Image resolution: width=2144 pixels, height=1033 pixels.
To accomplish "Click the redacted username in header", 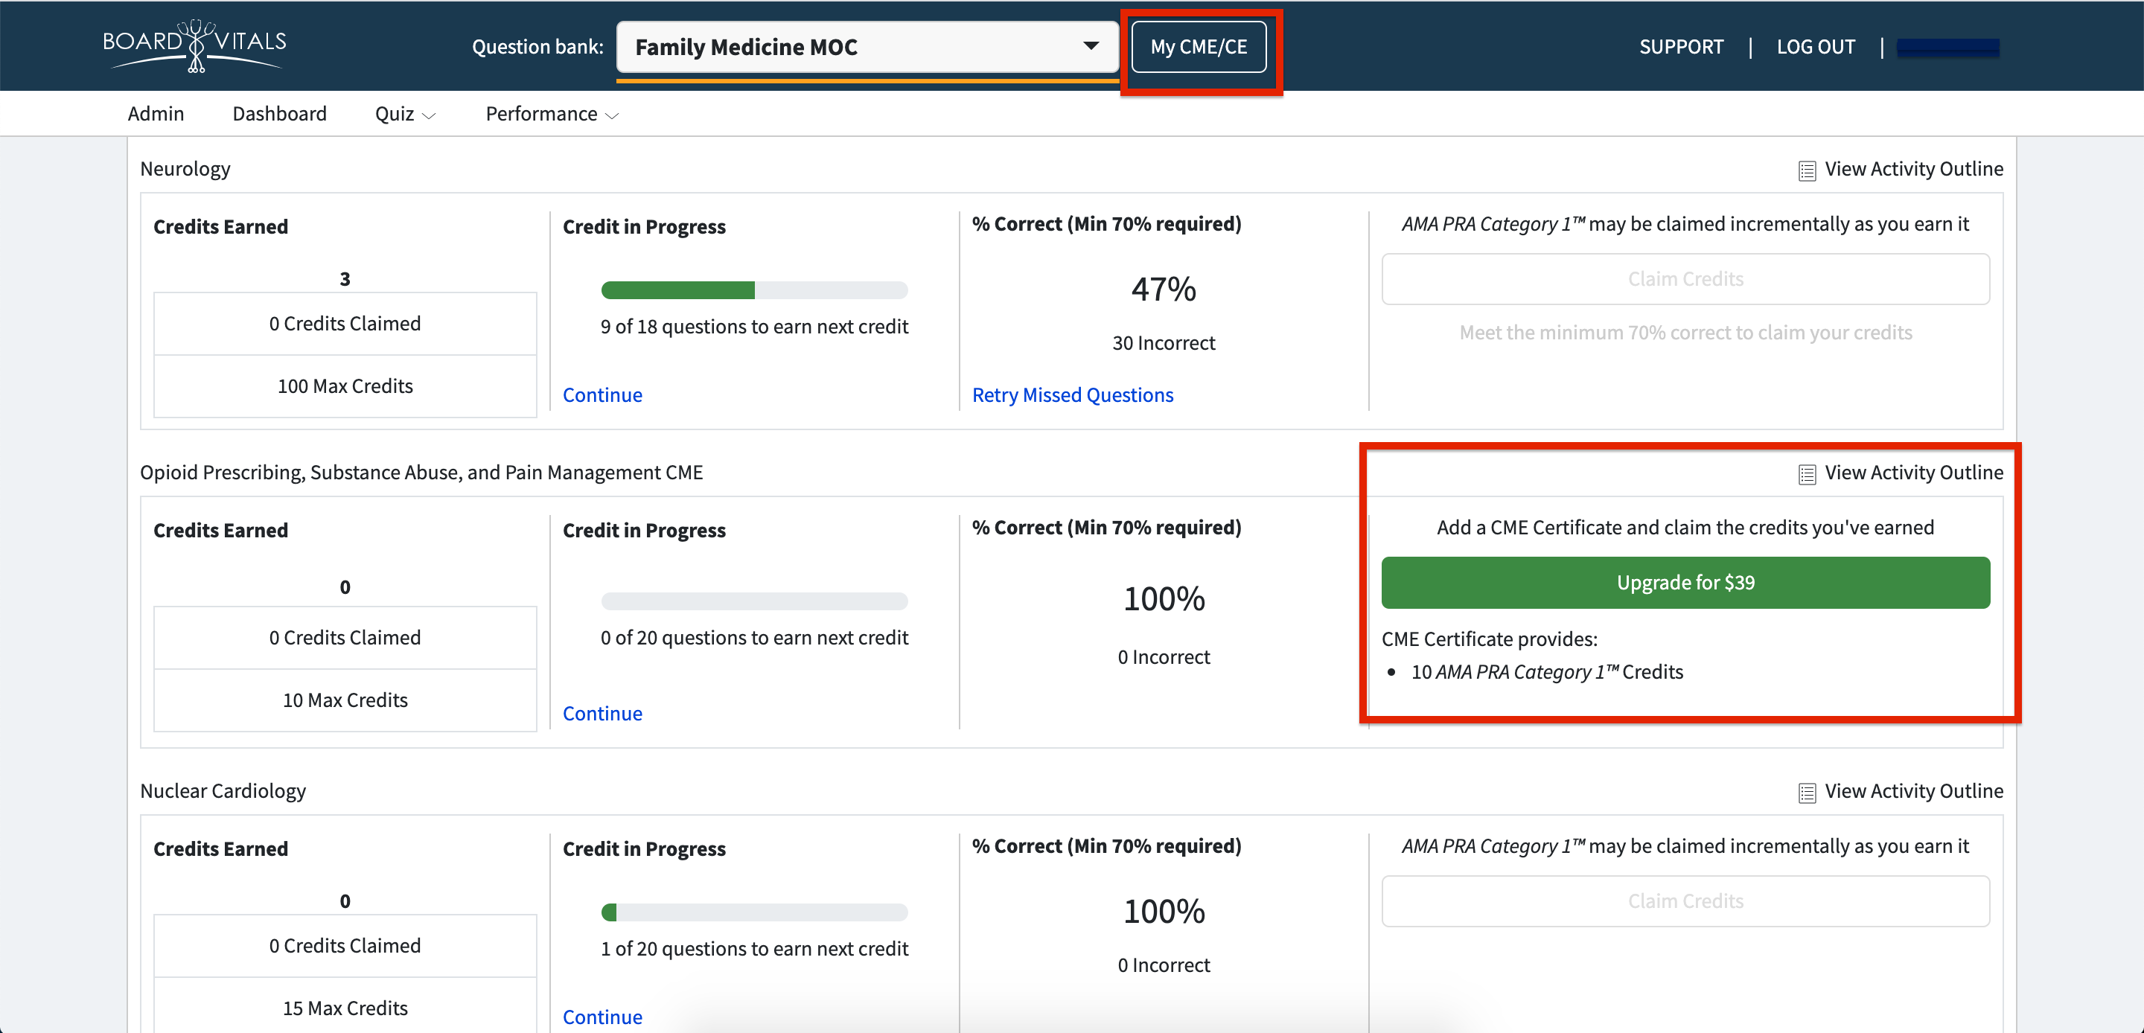I will coord(1947,48).
